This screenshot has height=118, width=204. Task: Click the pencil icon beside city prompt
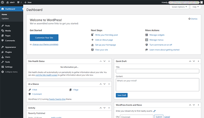154,111
